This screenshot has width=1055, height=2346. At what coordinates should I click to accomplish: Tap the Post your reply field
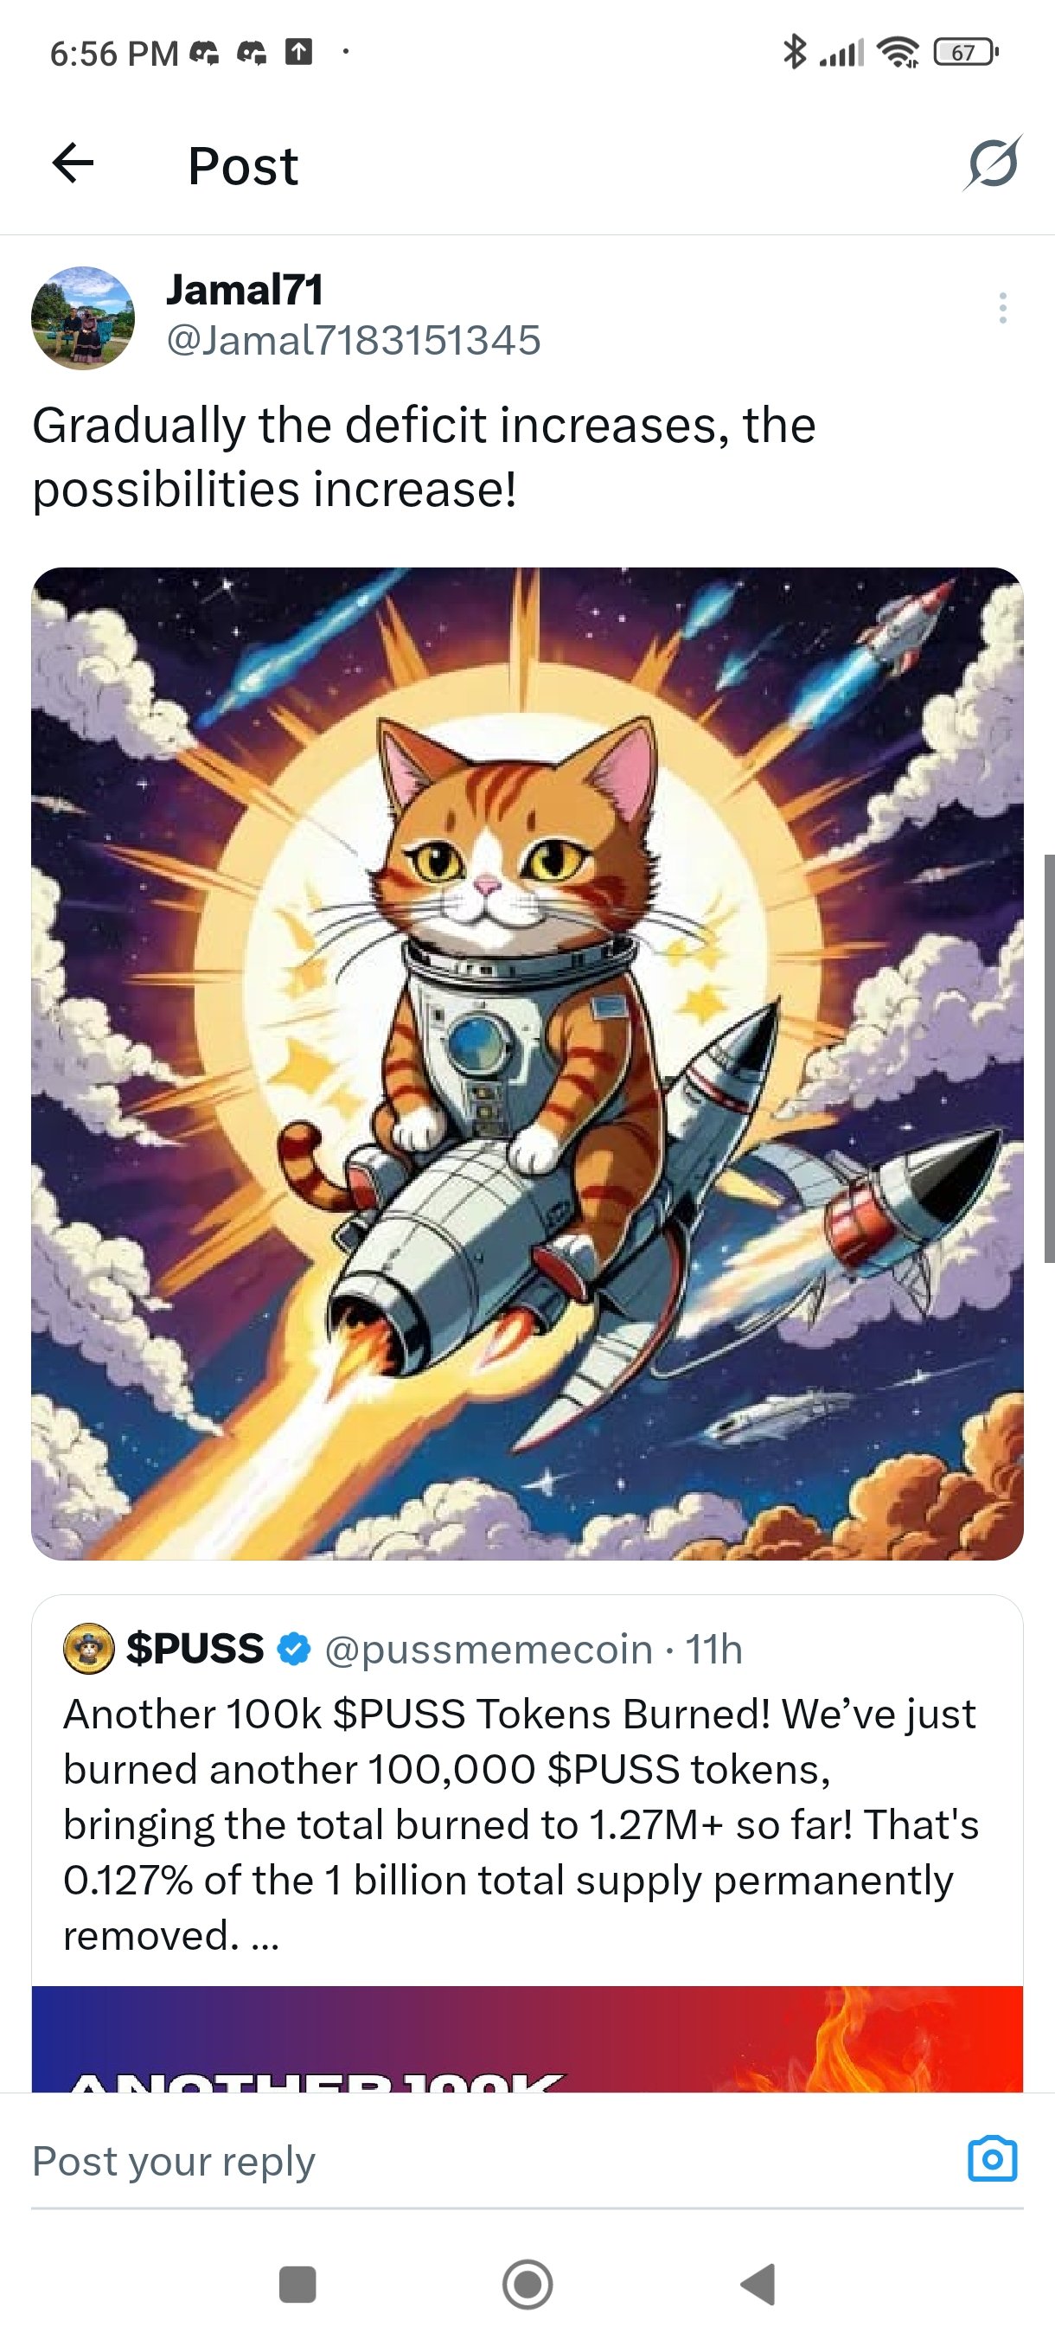[x=491, y=2160]
